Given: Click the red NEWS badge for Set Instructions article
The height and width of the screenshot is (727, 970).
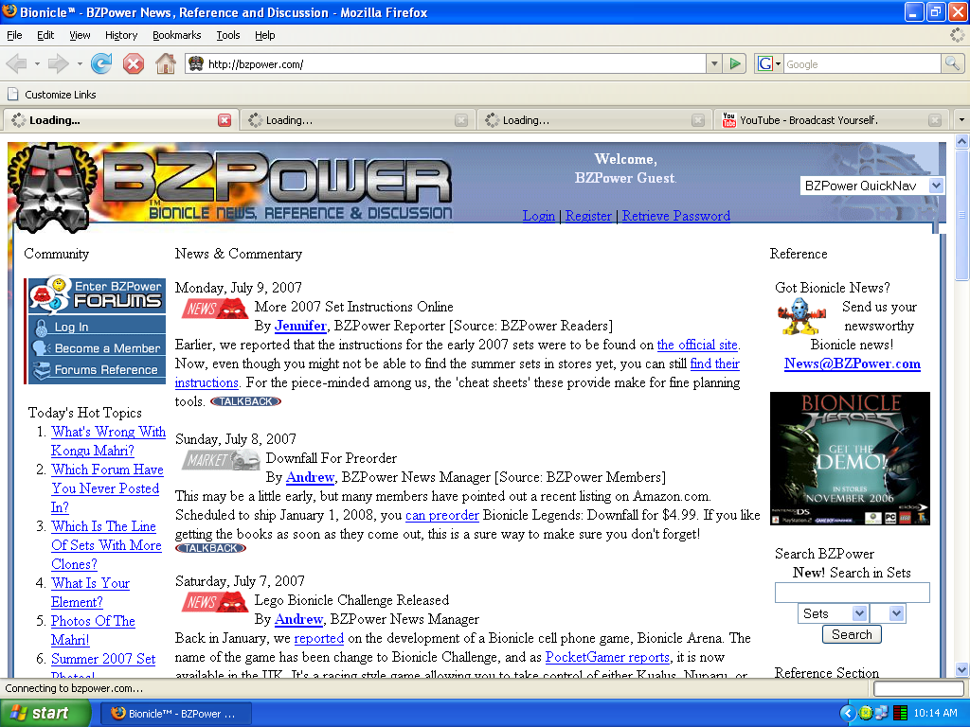Looking at the screenshot, I should [x=215, y=308].
